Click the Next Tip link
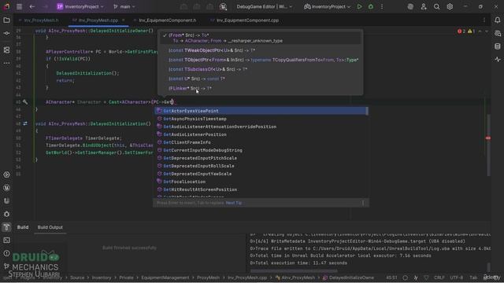This screenshot has height=283, width=504. coord(234,203)
